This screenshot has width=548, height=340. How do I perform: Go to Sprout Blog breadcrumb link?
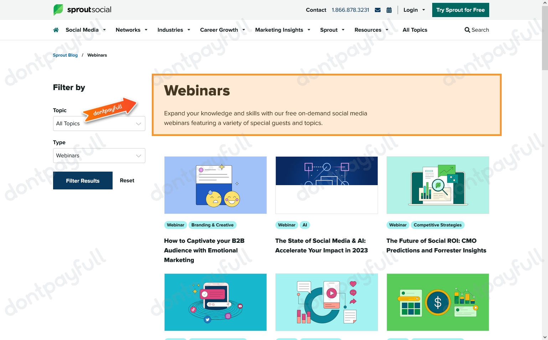(65, 55)
